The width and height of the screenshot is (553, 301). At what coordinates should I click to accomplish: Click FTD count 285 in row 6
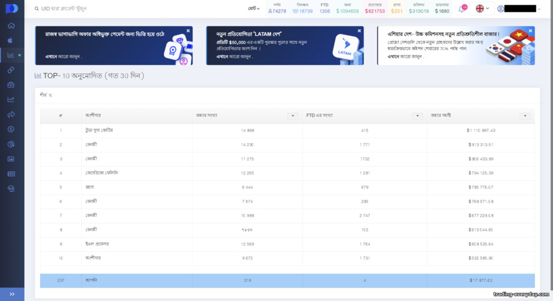(x=365, y=201)
